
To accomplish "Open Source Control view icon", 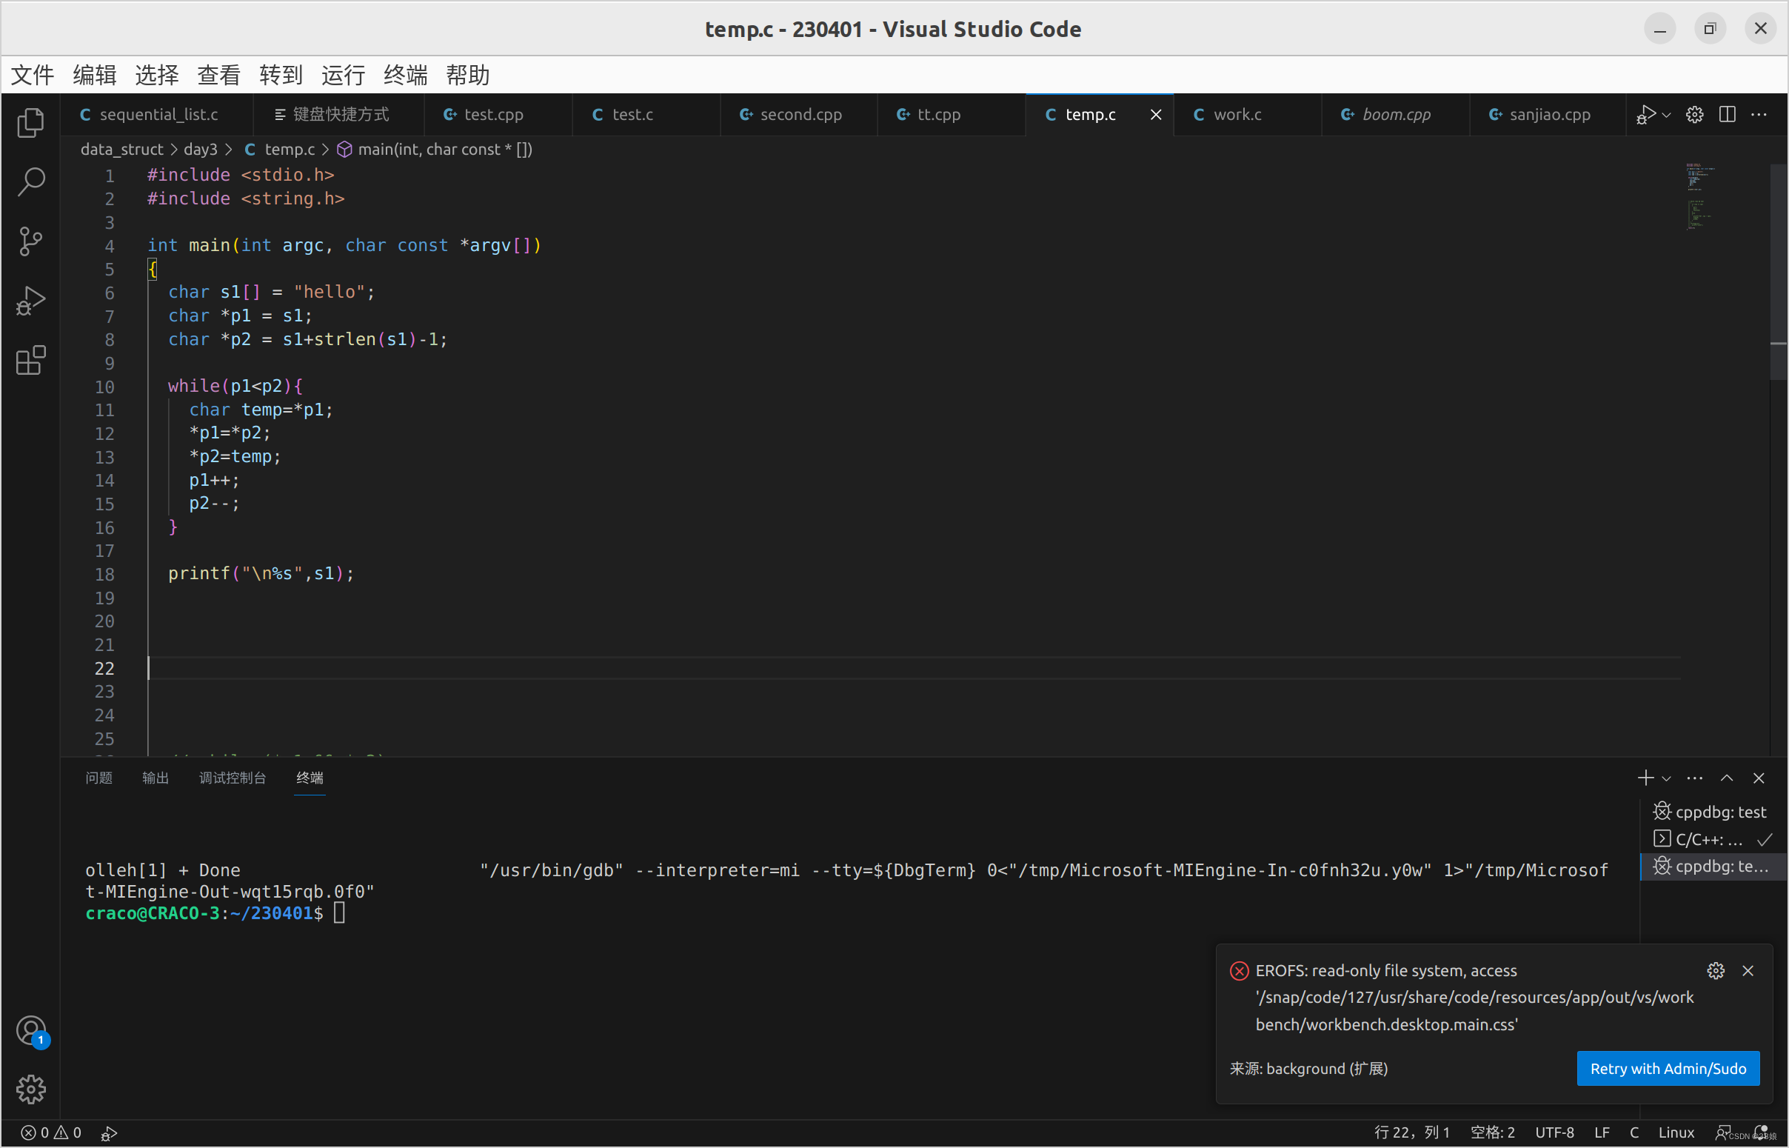I will pyautogui.click(x=30, y=241).
